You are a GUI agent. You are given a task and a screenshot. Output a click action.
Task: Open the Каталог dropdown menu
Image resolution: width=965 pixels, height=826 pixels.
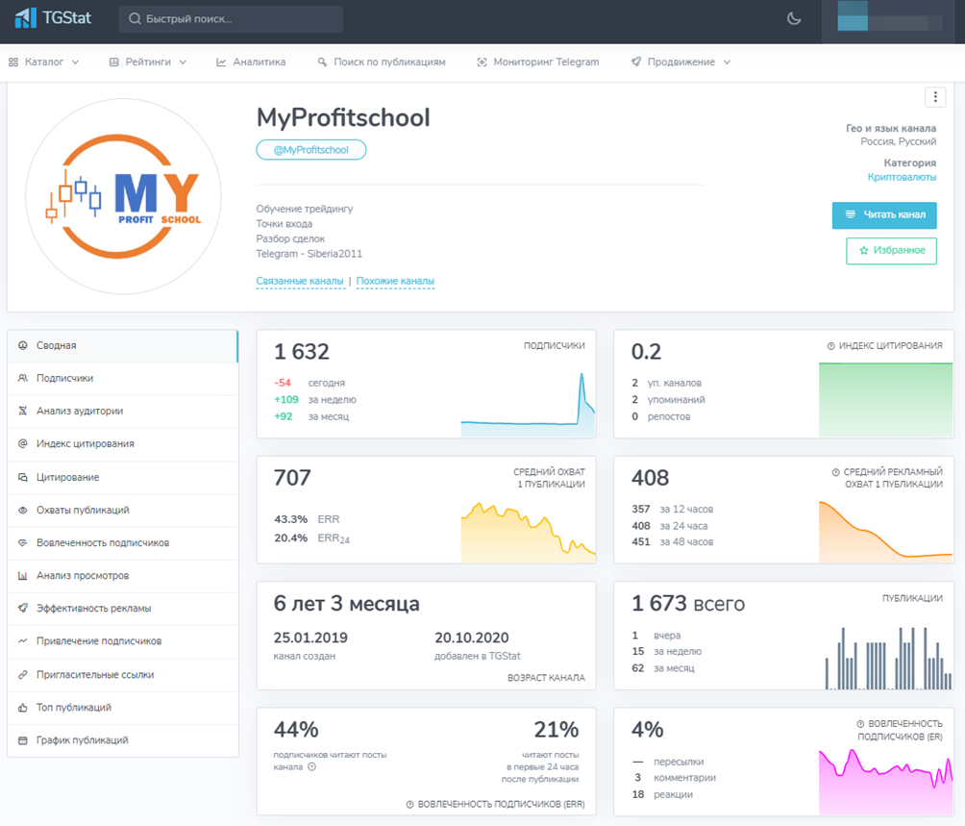(x=43, y=63)
